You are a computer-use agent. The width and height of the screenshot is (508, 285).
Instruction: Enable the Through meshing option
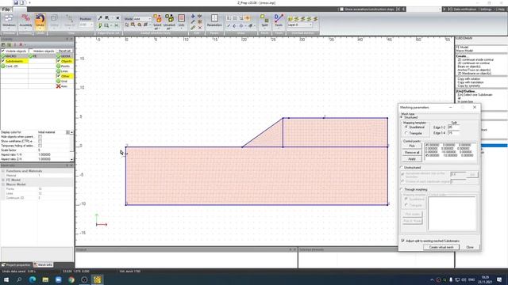[402, 189]
